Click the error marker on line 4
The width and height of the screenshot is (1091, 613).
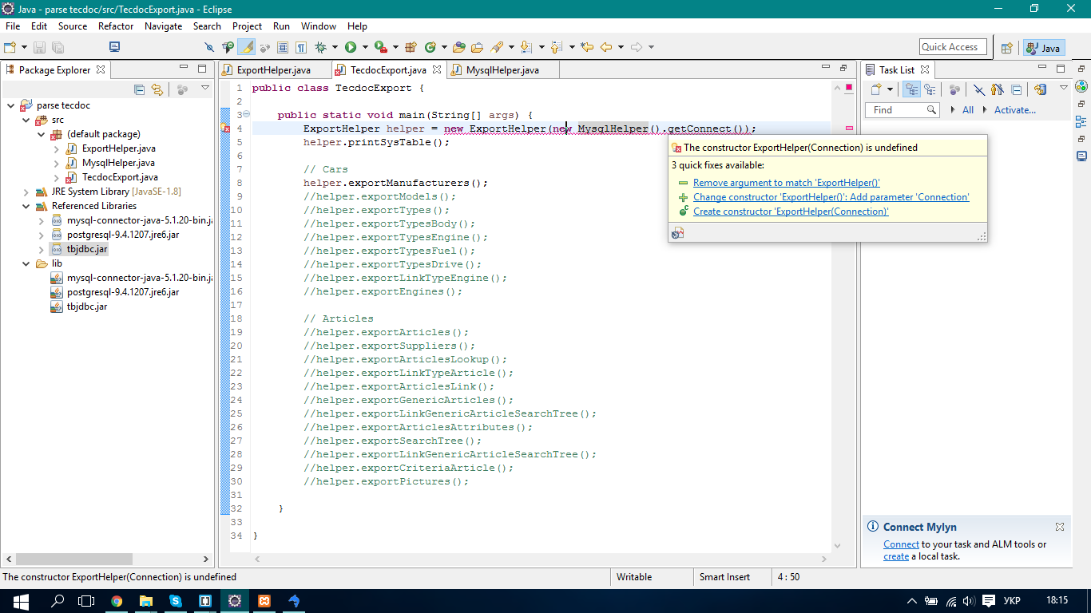[x=225, y=129]
